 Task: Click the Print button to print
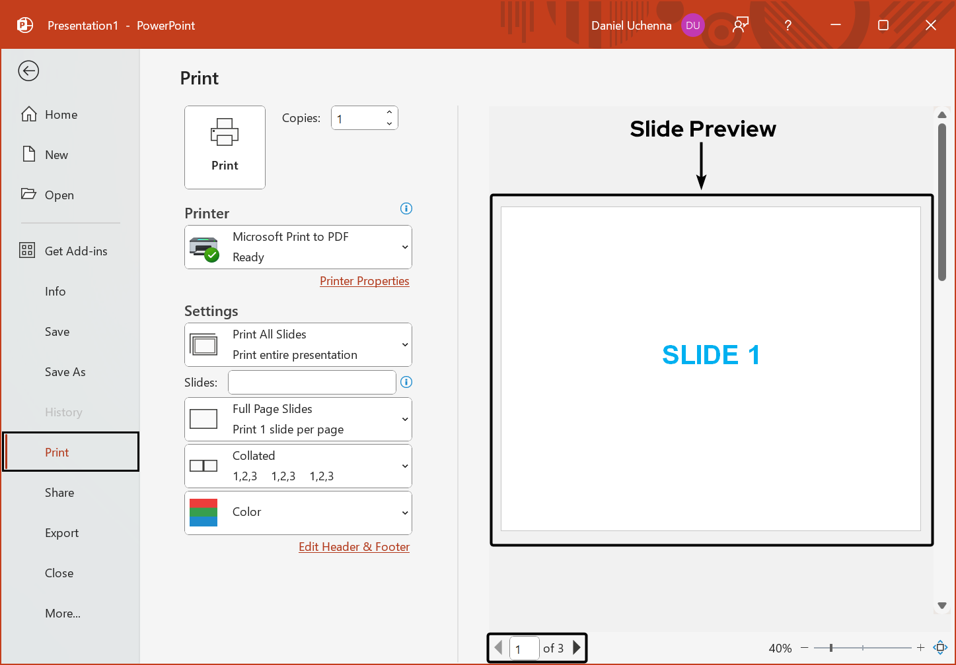(225, 147)
